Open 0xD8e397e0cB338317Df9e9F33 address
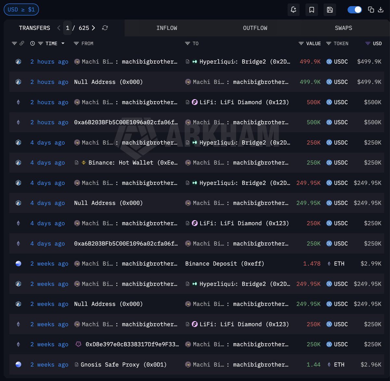The image size is (390, 381). pos(132,344)
